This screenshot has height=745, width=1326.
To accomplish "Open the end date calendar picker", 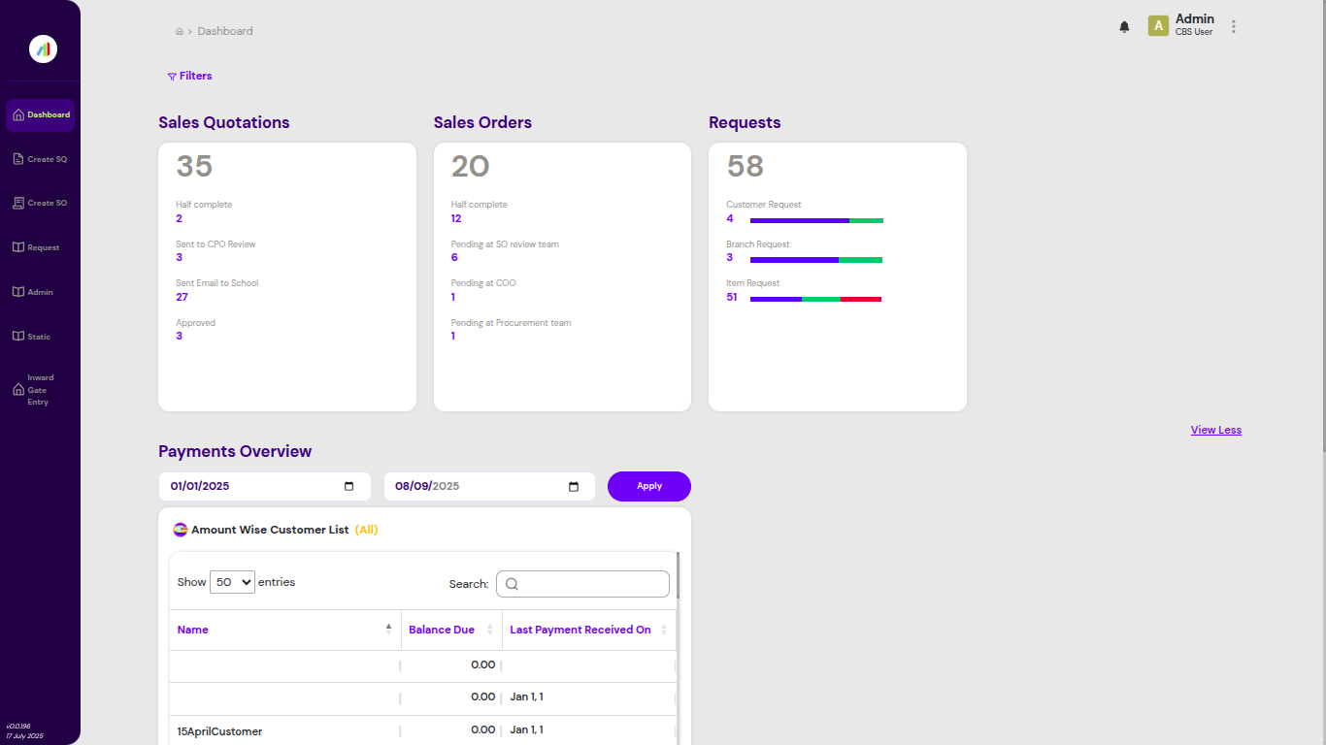I will point(573,486).
